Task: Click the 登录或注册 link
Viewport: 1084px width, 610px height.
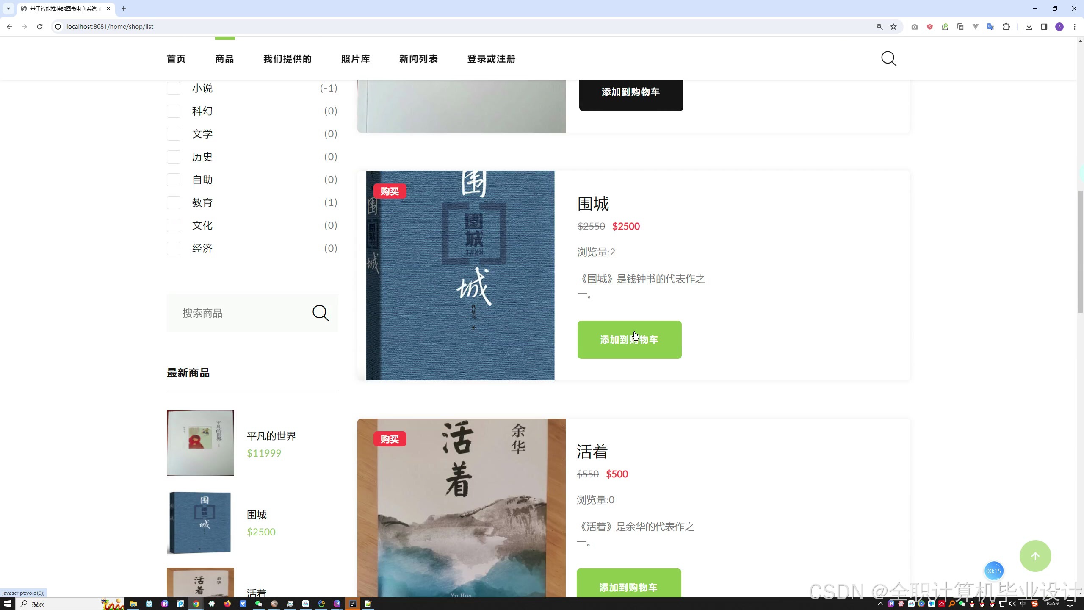Action: (x=491, y=59)
